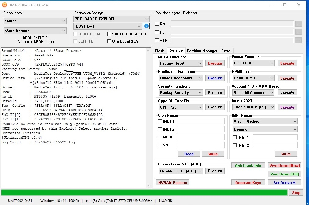Click the DA file path field
The width and height of the screenshot is (309, 205).
[x=232, y=24]
